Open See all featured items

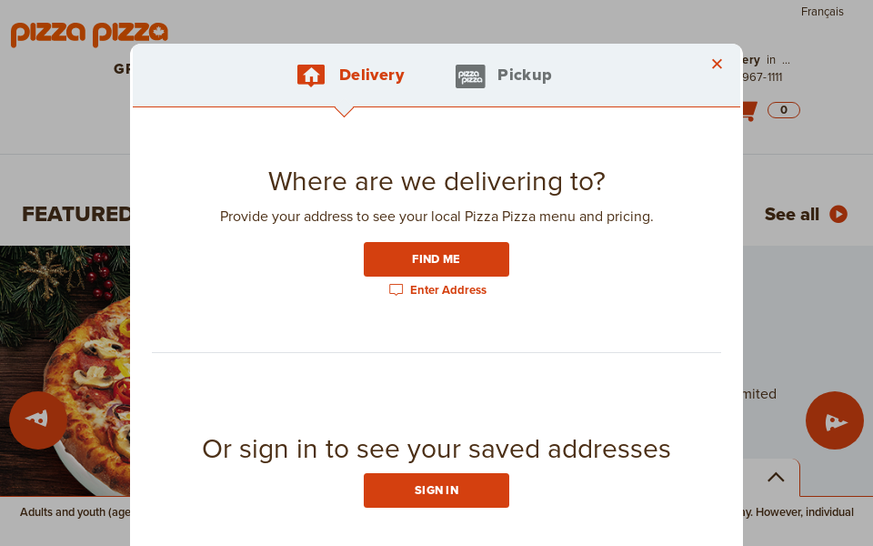click(789, 215)
